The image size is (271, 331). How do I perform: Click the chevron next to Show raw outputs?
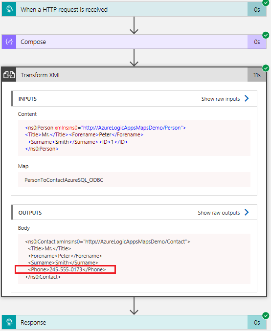click(247, 212)
